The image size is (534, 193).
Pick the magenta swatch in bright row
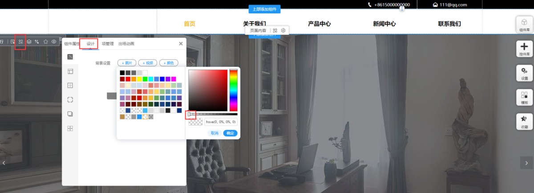(x=174, y=79)
